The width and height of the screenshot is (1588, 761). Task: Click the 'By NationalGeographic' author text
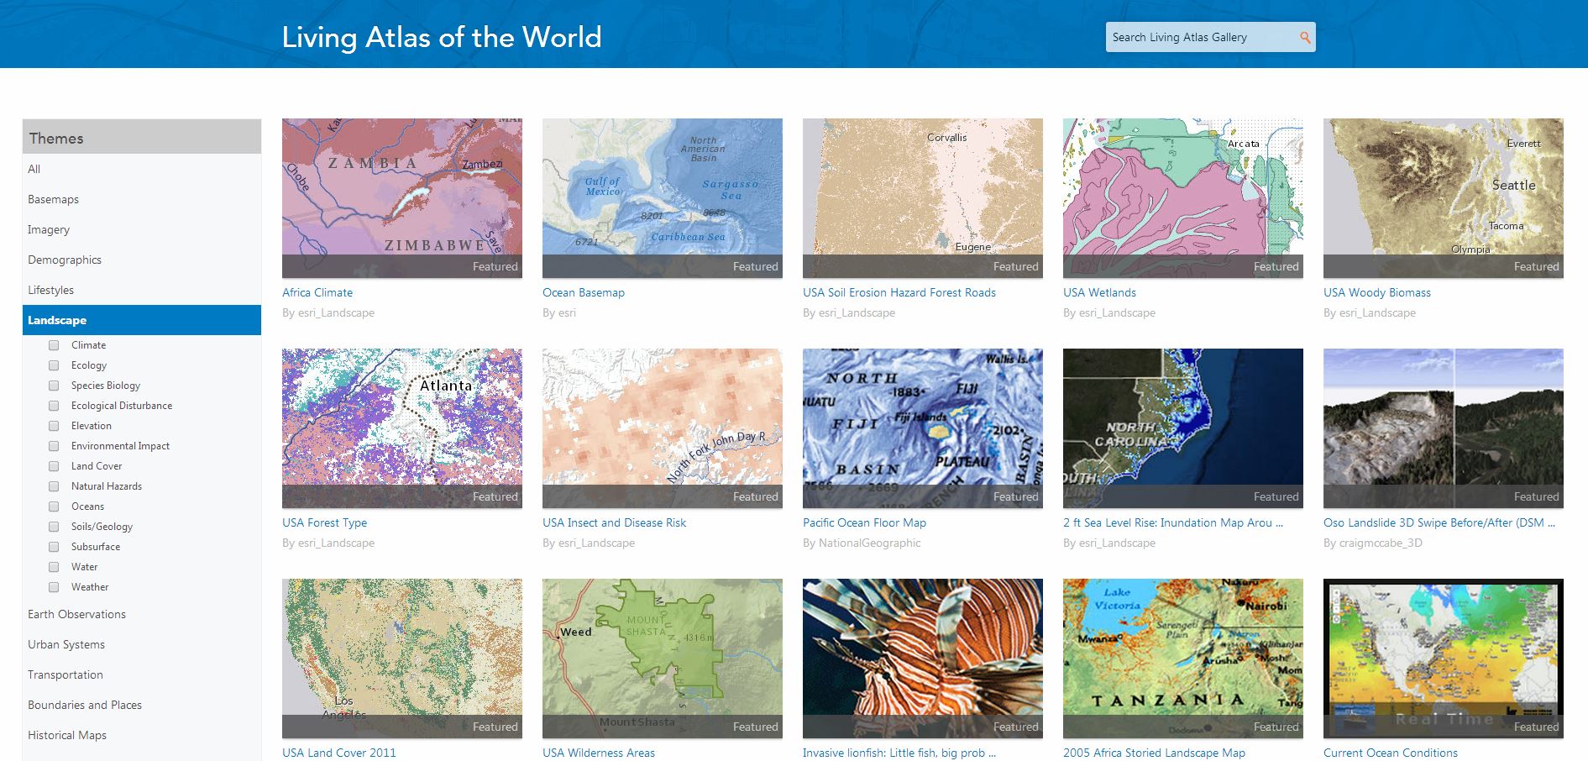tap(862, 543)
